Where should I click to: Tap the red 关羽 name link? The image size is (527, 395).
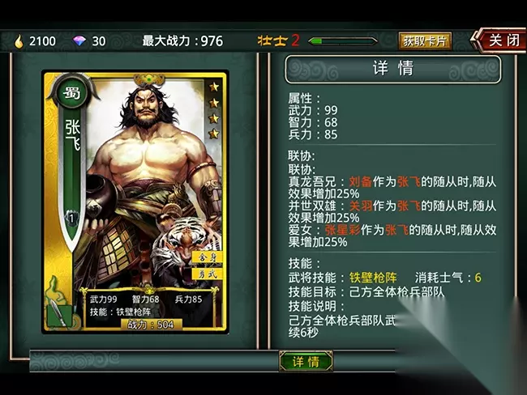click(x=361, y=206)
